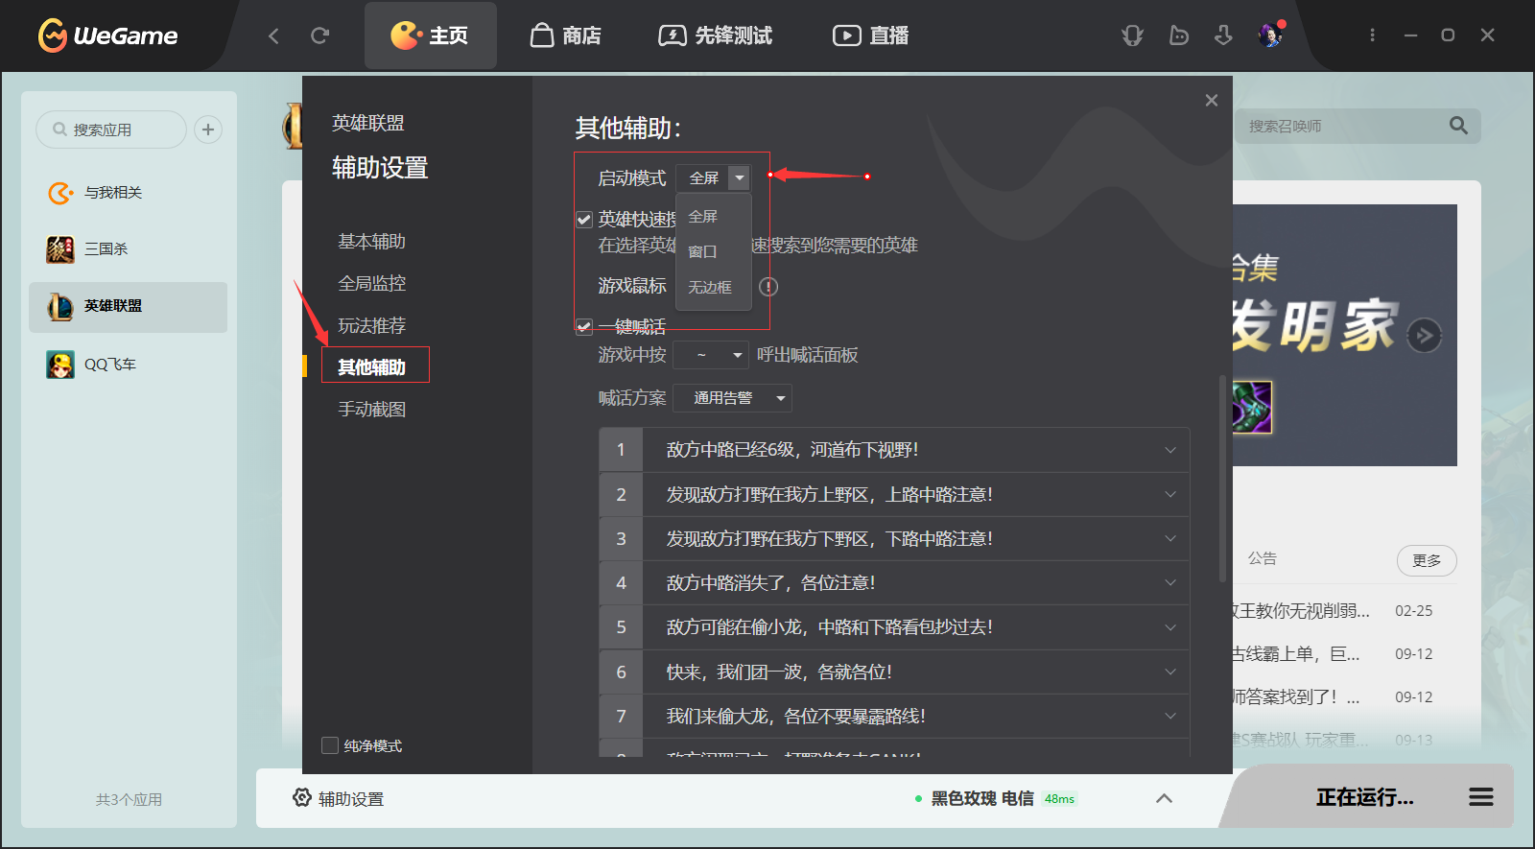Select the 三国杀 game in the sidebar

[129, 249]
